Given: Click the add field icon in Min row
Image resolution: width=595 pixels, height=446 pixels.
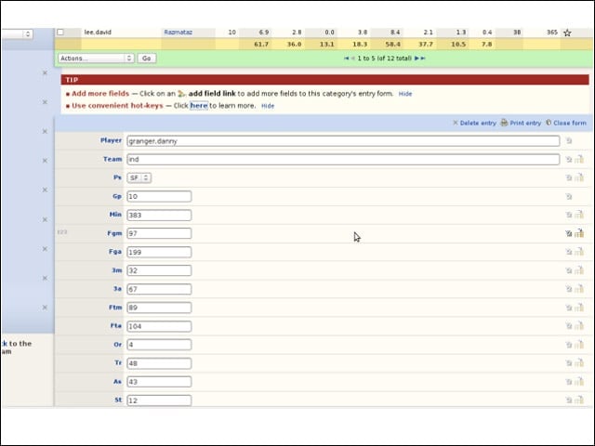Looking at the screenshot, I should 579,215.
